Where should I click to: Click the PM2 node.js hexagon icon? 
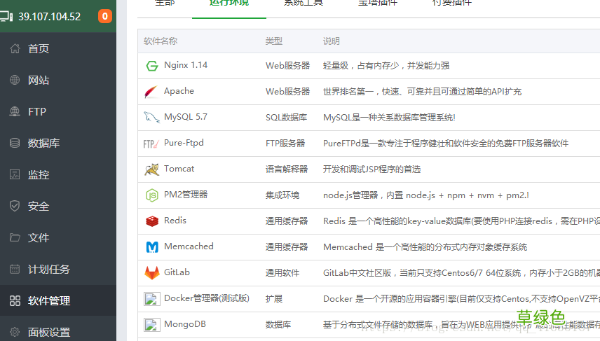[152, 195]
